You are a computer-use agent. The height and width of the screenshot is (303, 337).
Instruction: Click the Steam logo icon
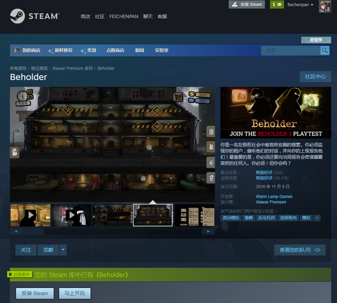pos(17,16)
